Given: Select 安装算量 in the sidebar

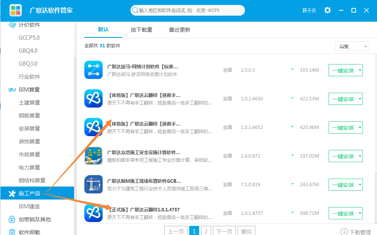Looking at the screenshot, I should click(x=29, y=129).
